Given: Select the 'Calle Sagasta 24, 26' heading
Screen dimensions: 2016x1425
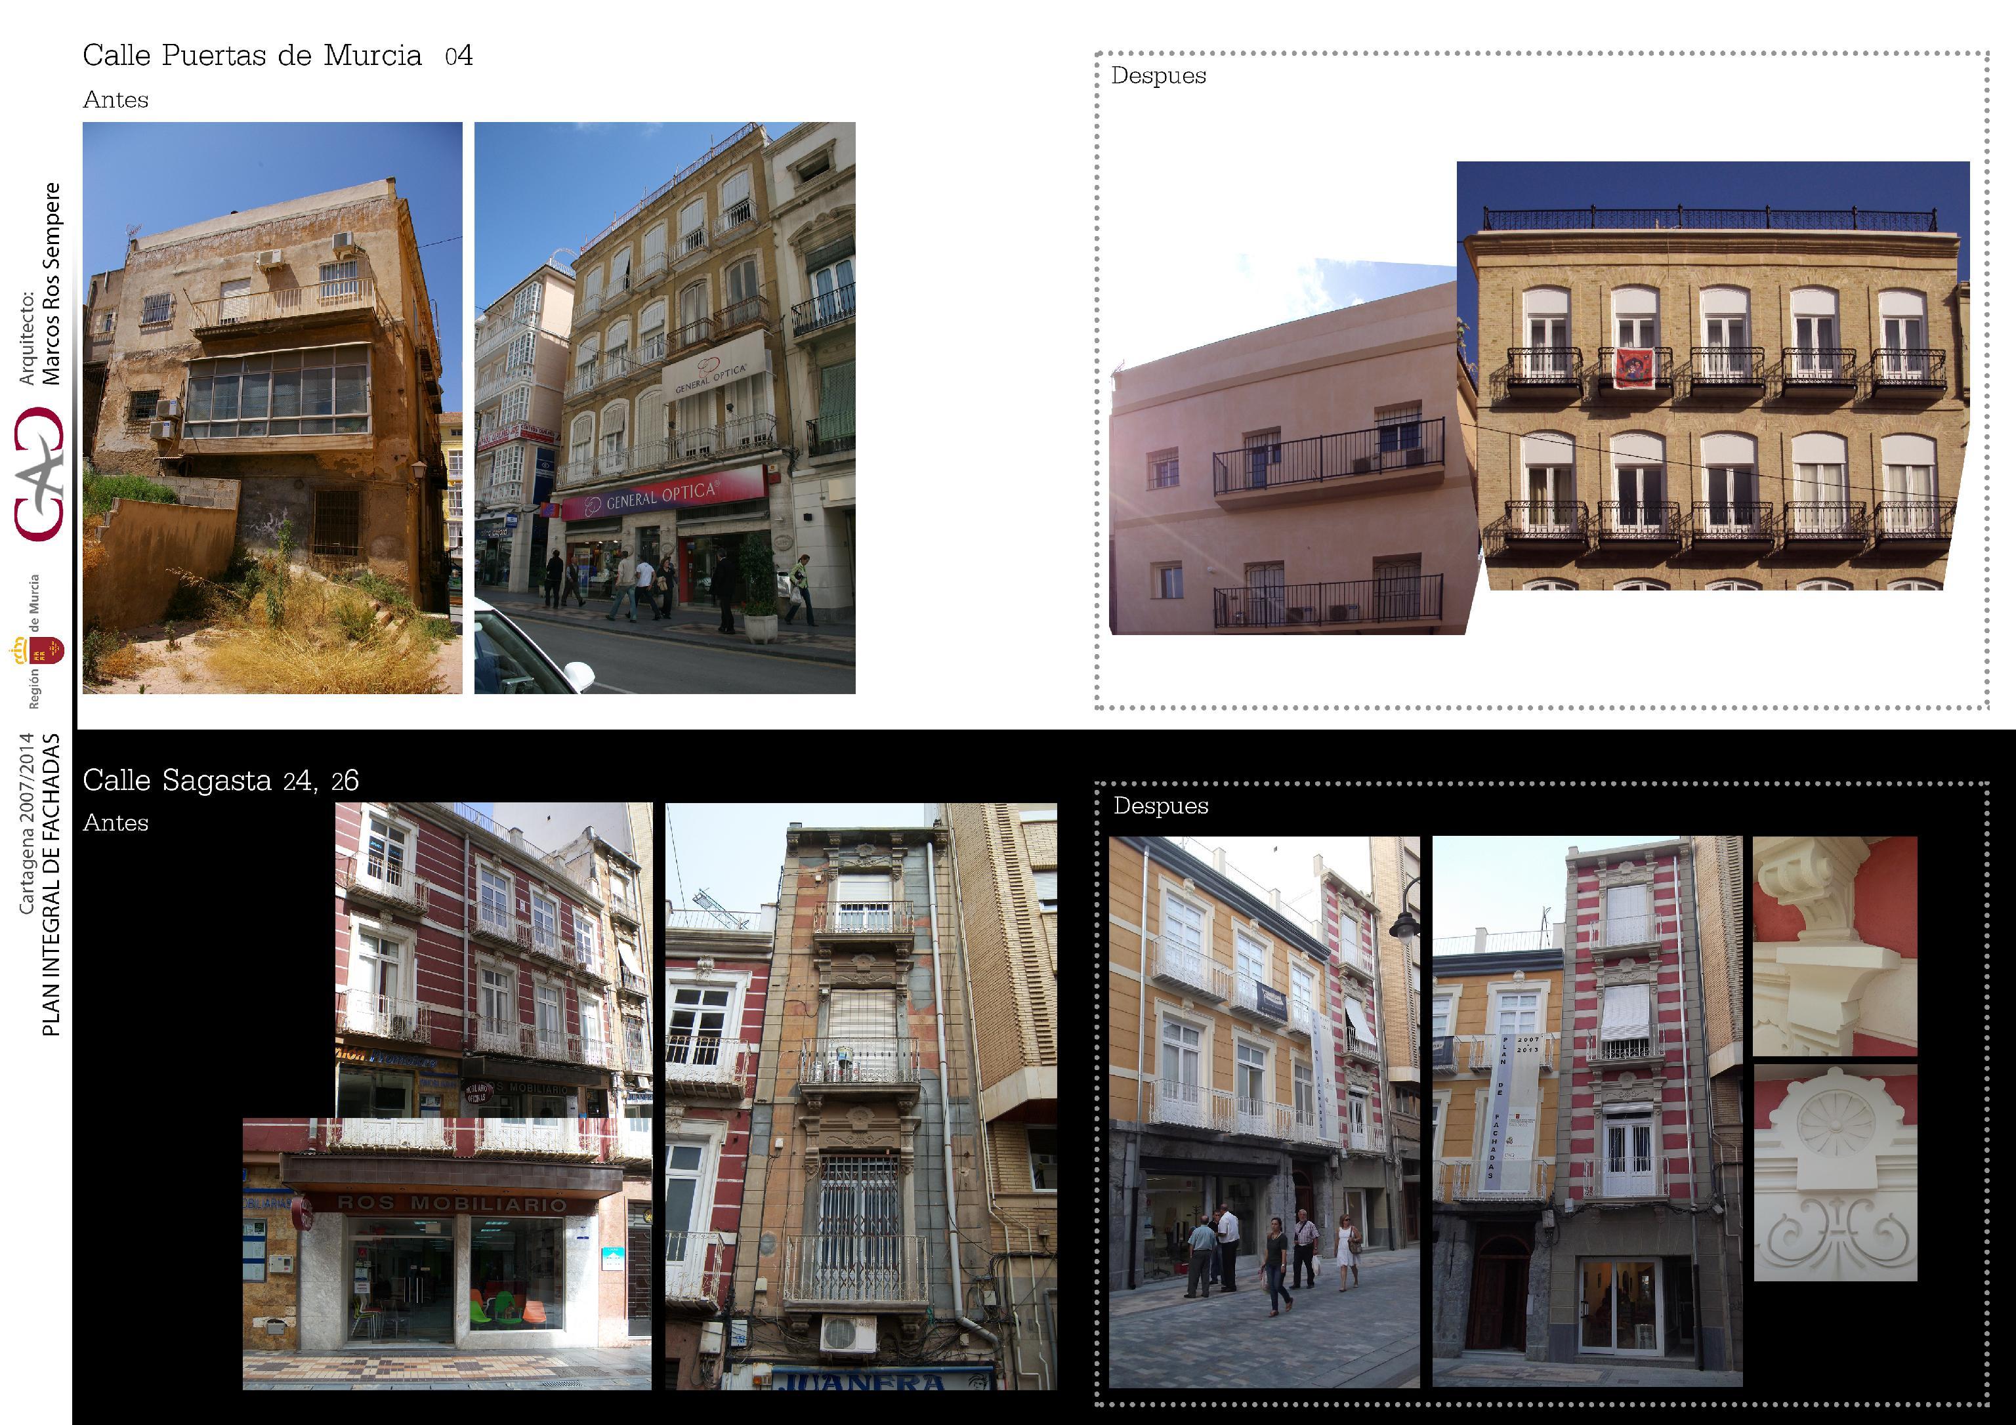Looking at the screenshot, I should pos(220,779).
